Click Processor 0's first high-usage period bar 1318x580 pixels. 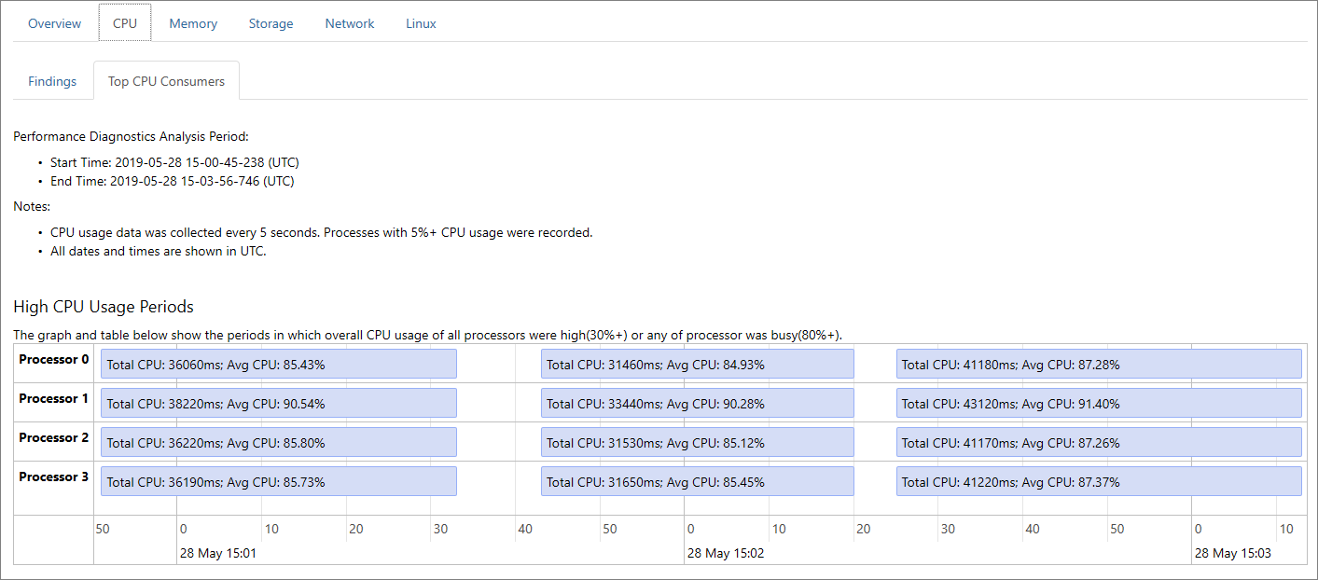point(277,364)
